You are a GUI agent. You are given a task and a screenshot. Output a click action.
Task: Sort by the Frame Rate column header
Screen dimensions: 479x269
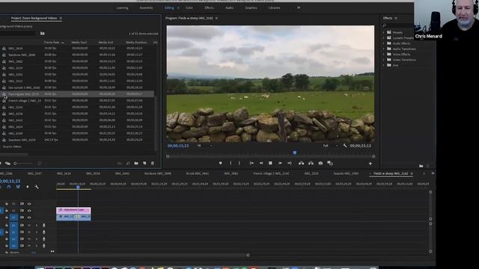click(52, 43)
